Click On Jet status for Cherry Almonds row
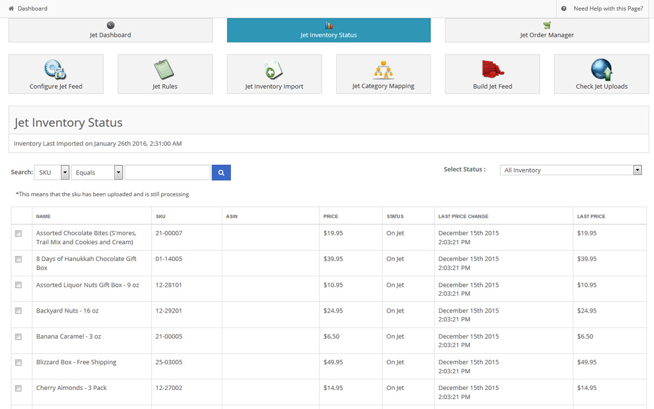654x409 pixels. (x=395, y=388)
